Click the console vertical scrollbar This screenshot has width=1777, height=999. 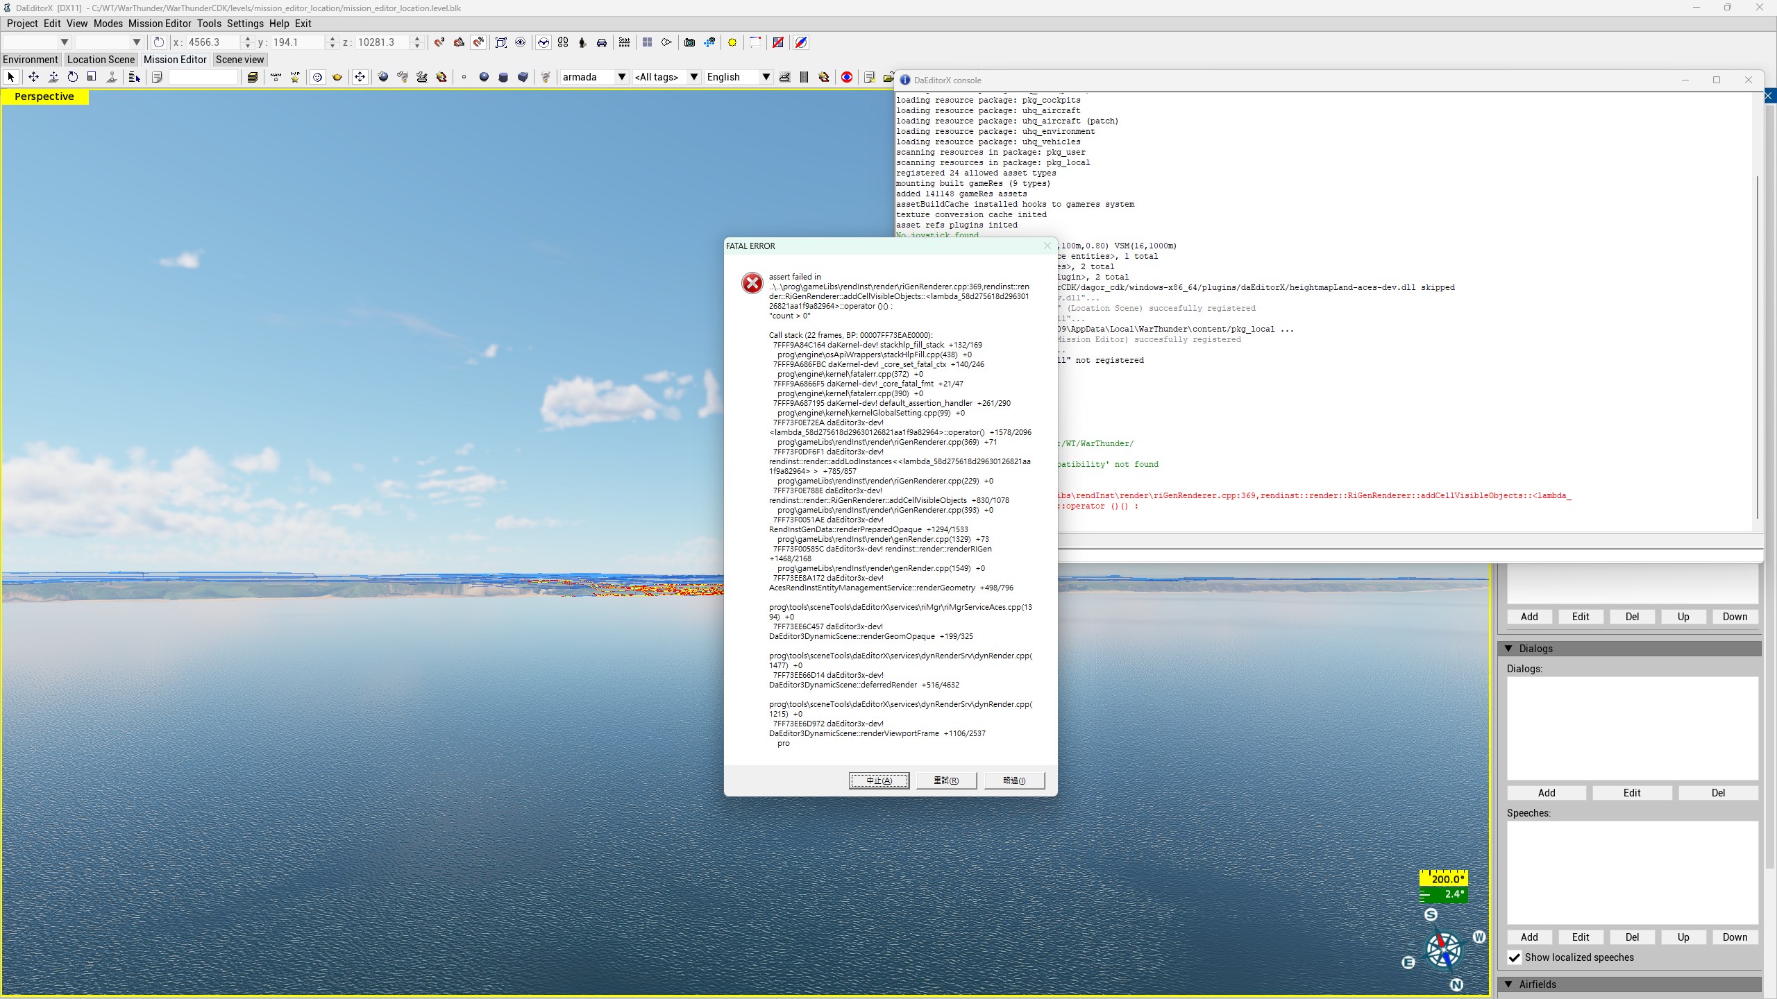(x=1757, y=347)
